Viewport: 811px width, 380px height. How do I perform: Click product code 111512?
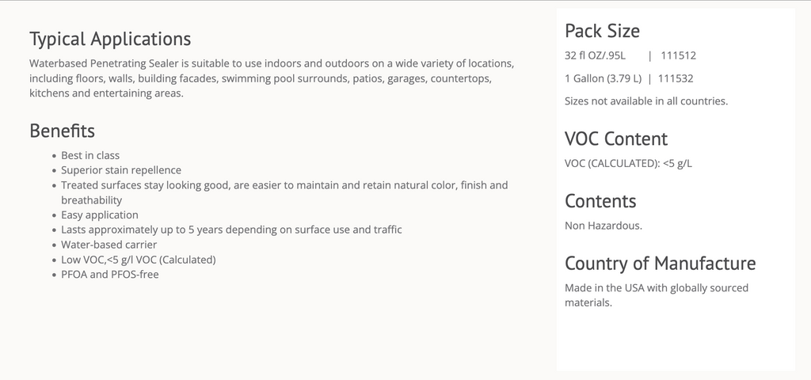point(679,56)
